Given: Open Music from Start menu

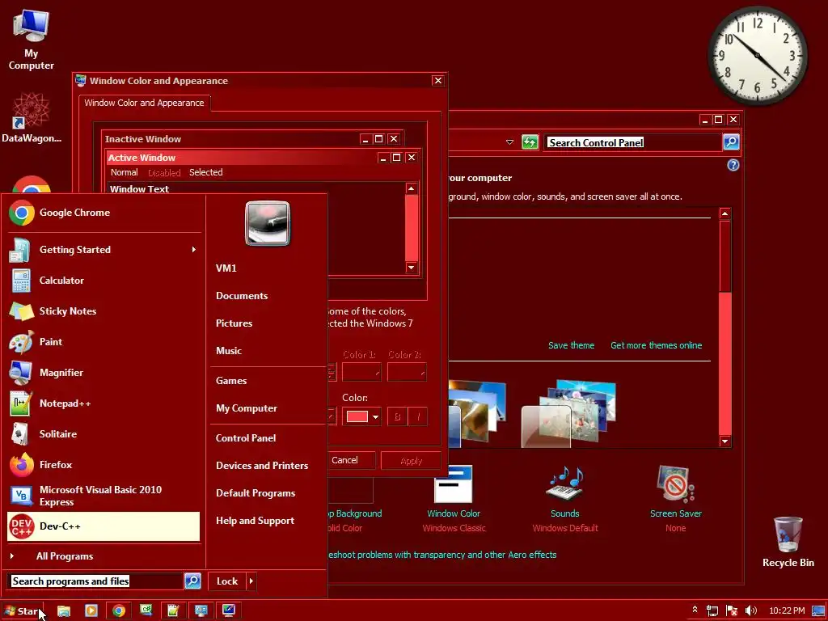Looking at the screenshot, I should click(229, 351).
